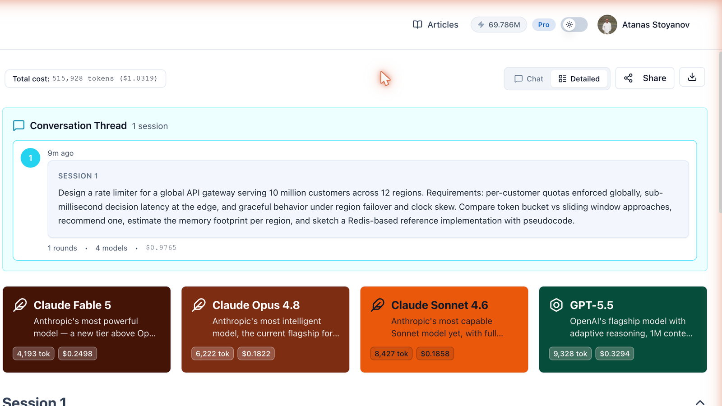Open the Claude Sonnet 4.6 model card
This screenshot has width=722, height=406.
pos(444,329)
